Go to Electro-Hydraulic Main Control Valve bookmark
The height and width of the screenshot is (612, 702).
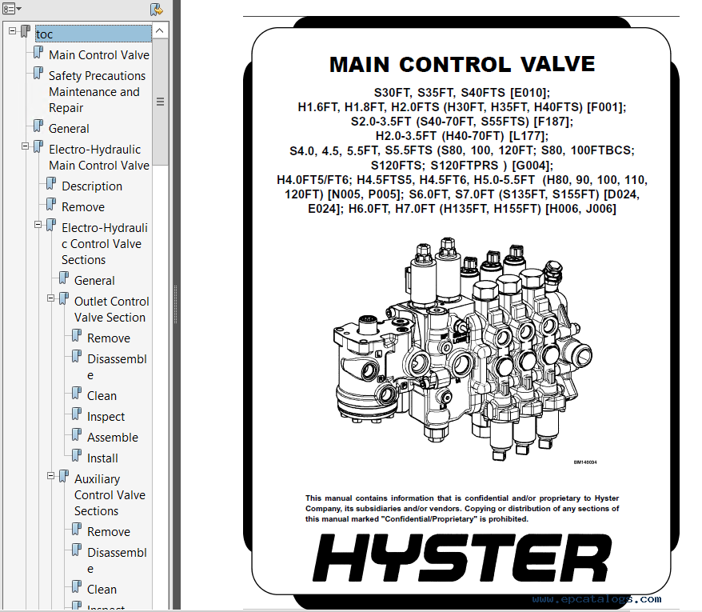click(x=99, y=158)
